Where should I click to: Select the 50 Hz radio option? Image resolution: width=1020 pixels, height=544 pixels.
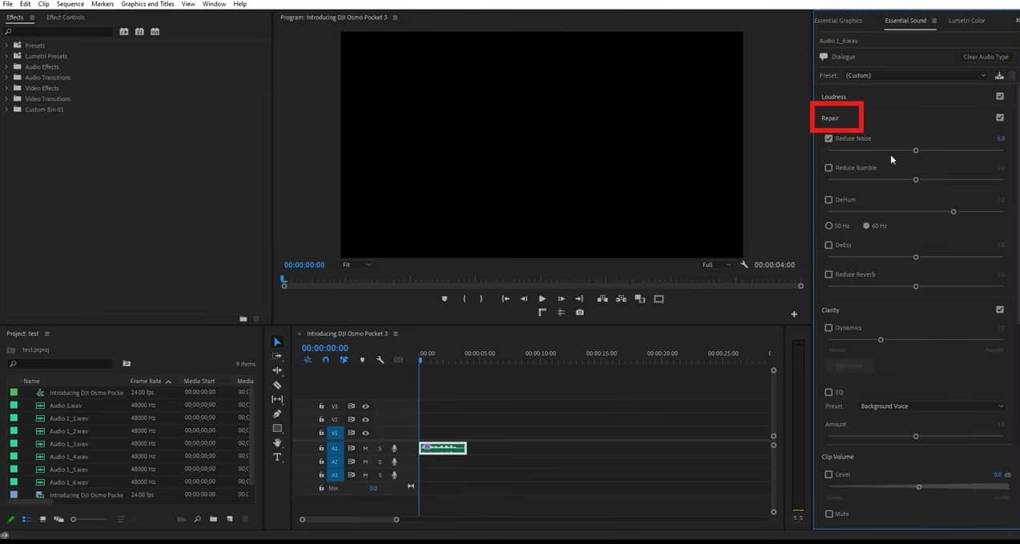(829, 226)
